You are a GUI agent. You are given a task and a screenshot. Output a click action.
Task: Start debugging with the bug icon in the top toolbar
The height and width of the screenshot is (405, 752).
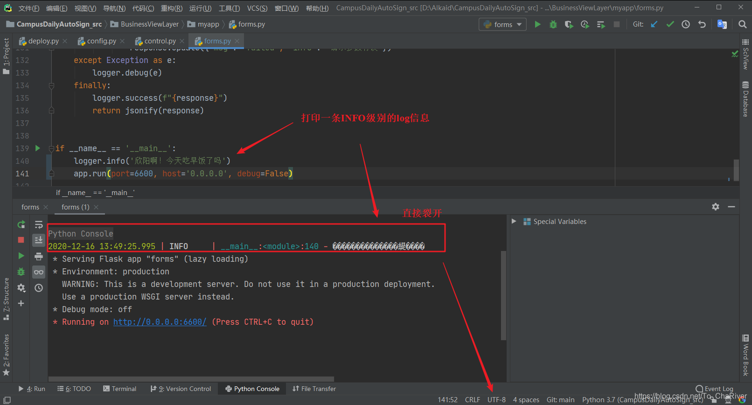[x=553, y=24]
